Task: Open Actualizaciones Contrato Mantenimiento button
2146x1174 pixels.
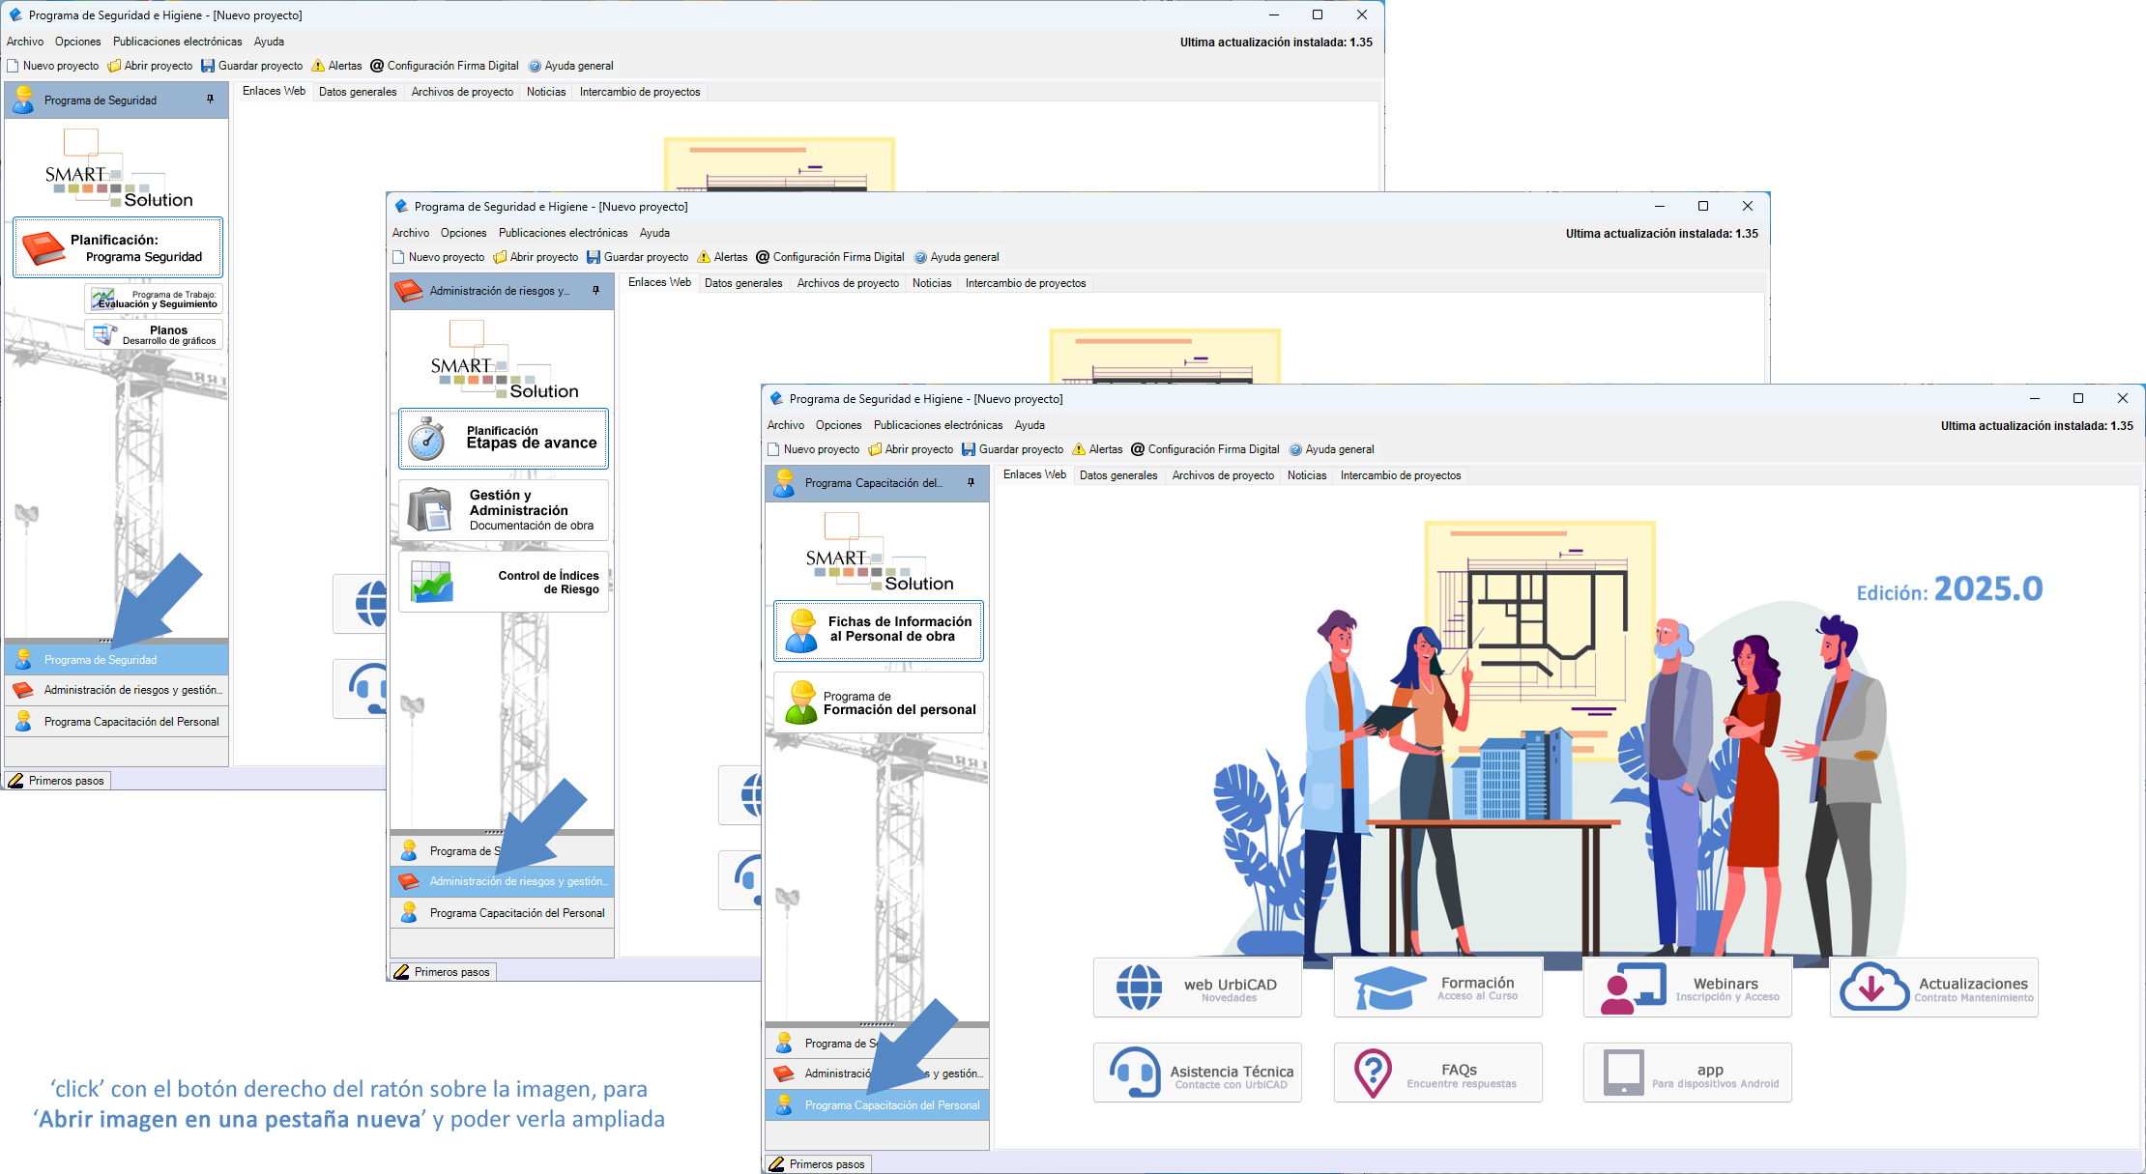Action: coord(1933,988)
